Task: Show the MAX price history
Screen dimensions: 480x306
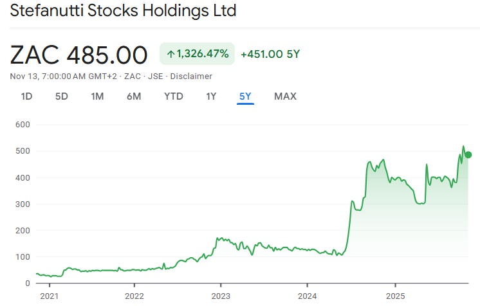Action: pyautogui.click(x=285, y=96)
